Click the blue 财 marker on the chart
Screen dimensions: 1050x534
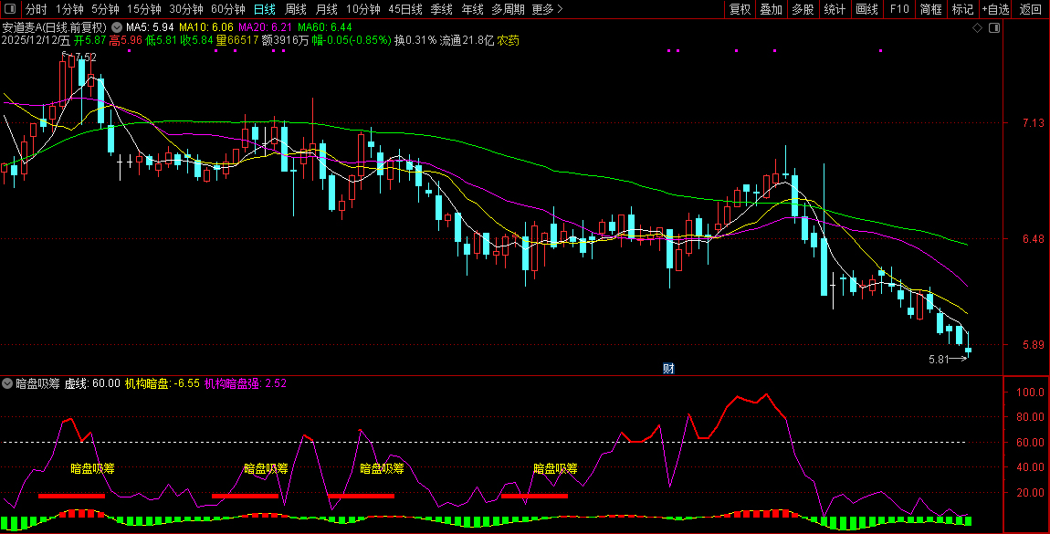[668, 369]
